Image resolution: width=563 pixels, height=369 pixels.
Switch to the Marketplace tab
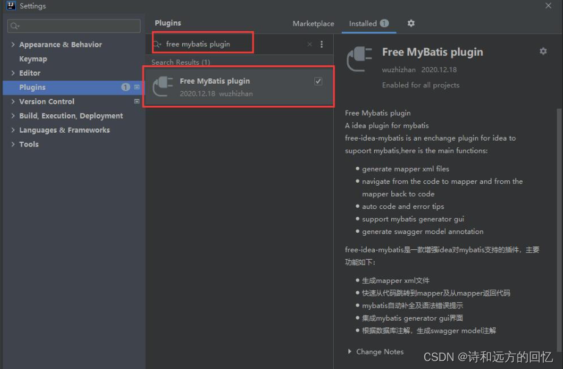(313, 24)
